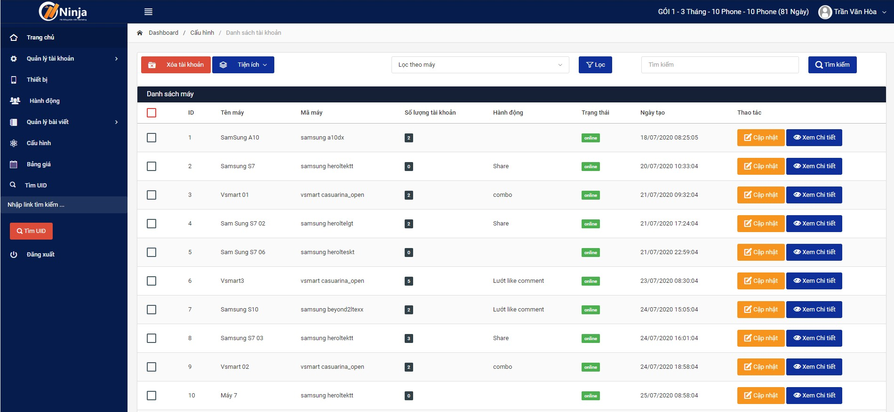Click the Bảng giá calendar icon
This screenshot has height=412, width=894.
tap(14, 164)
